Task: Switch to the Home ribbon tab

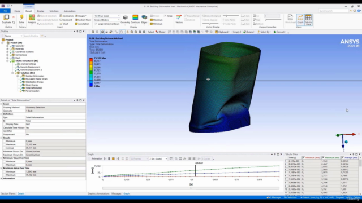Action: coord(18,11)
